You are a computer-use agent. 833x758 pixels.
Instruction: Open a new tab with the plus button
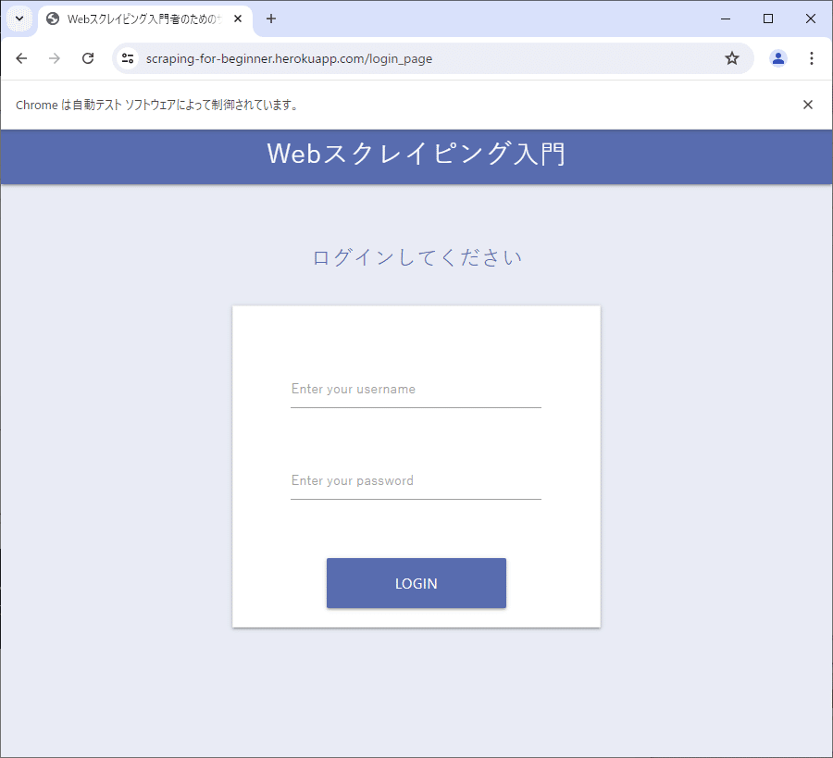point(271,19)
